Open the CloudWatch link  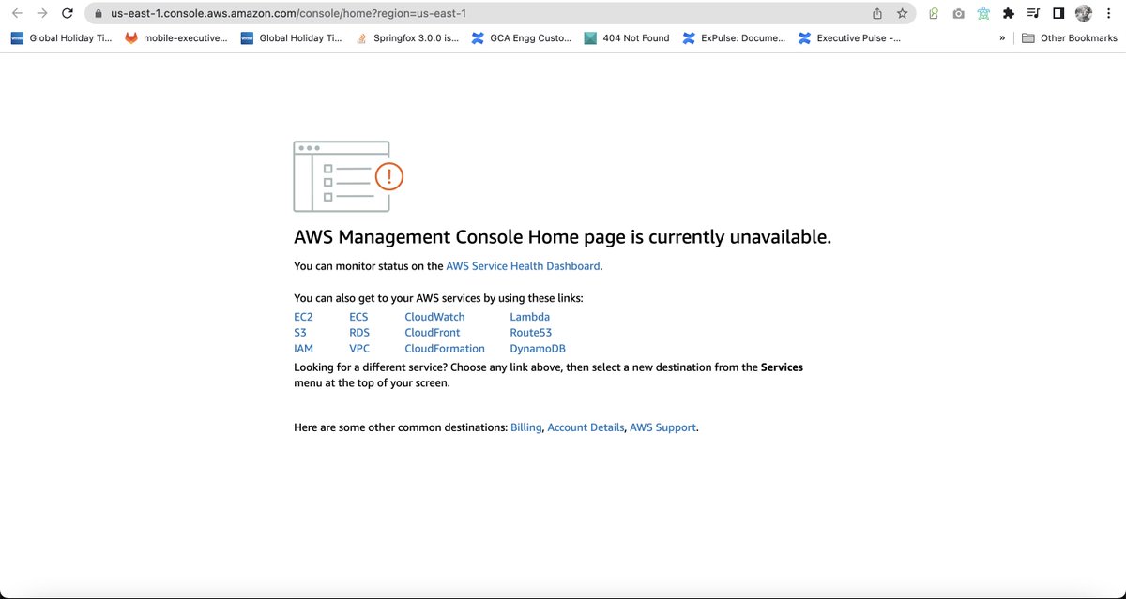(434, 317)
